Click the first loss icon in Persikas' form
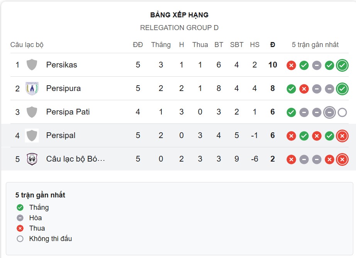356x258 pixels. 292,65
